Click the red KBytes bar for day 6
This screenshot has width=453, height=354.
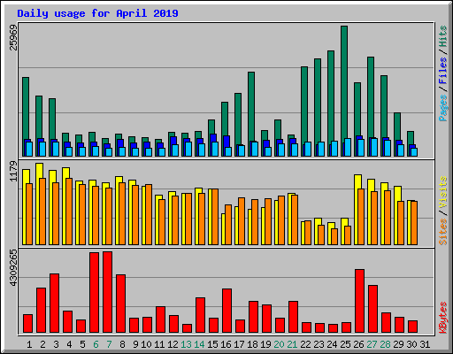coord(95,292)
